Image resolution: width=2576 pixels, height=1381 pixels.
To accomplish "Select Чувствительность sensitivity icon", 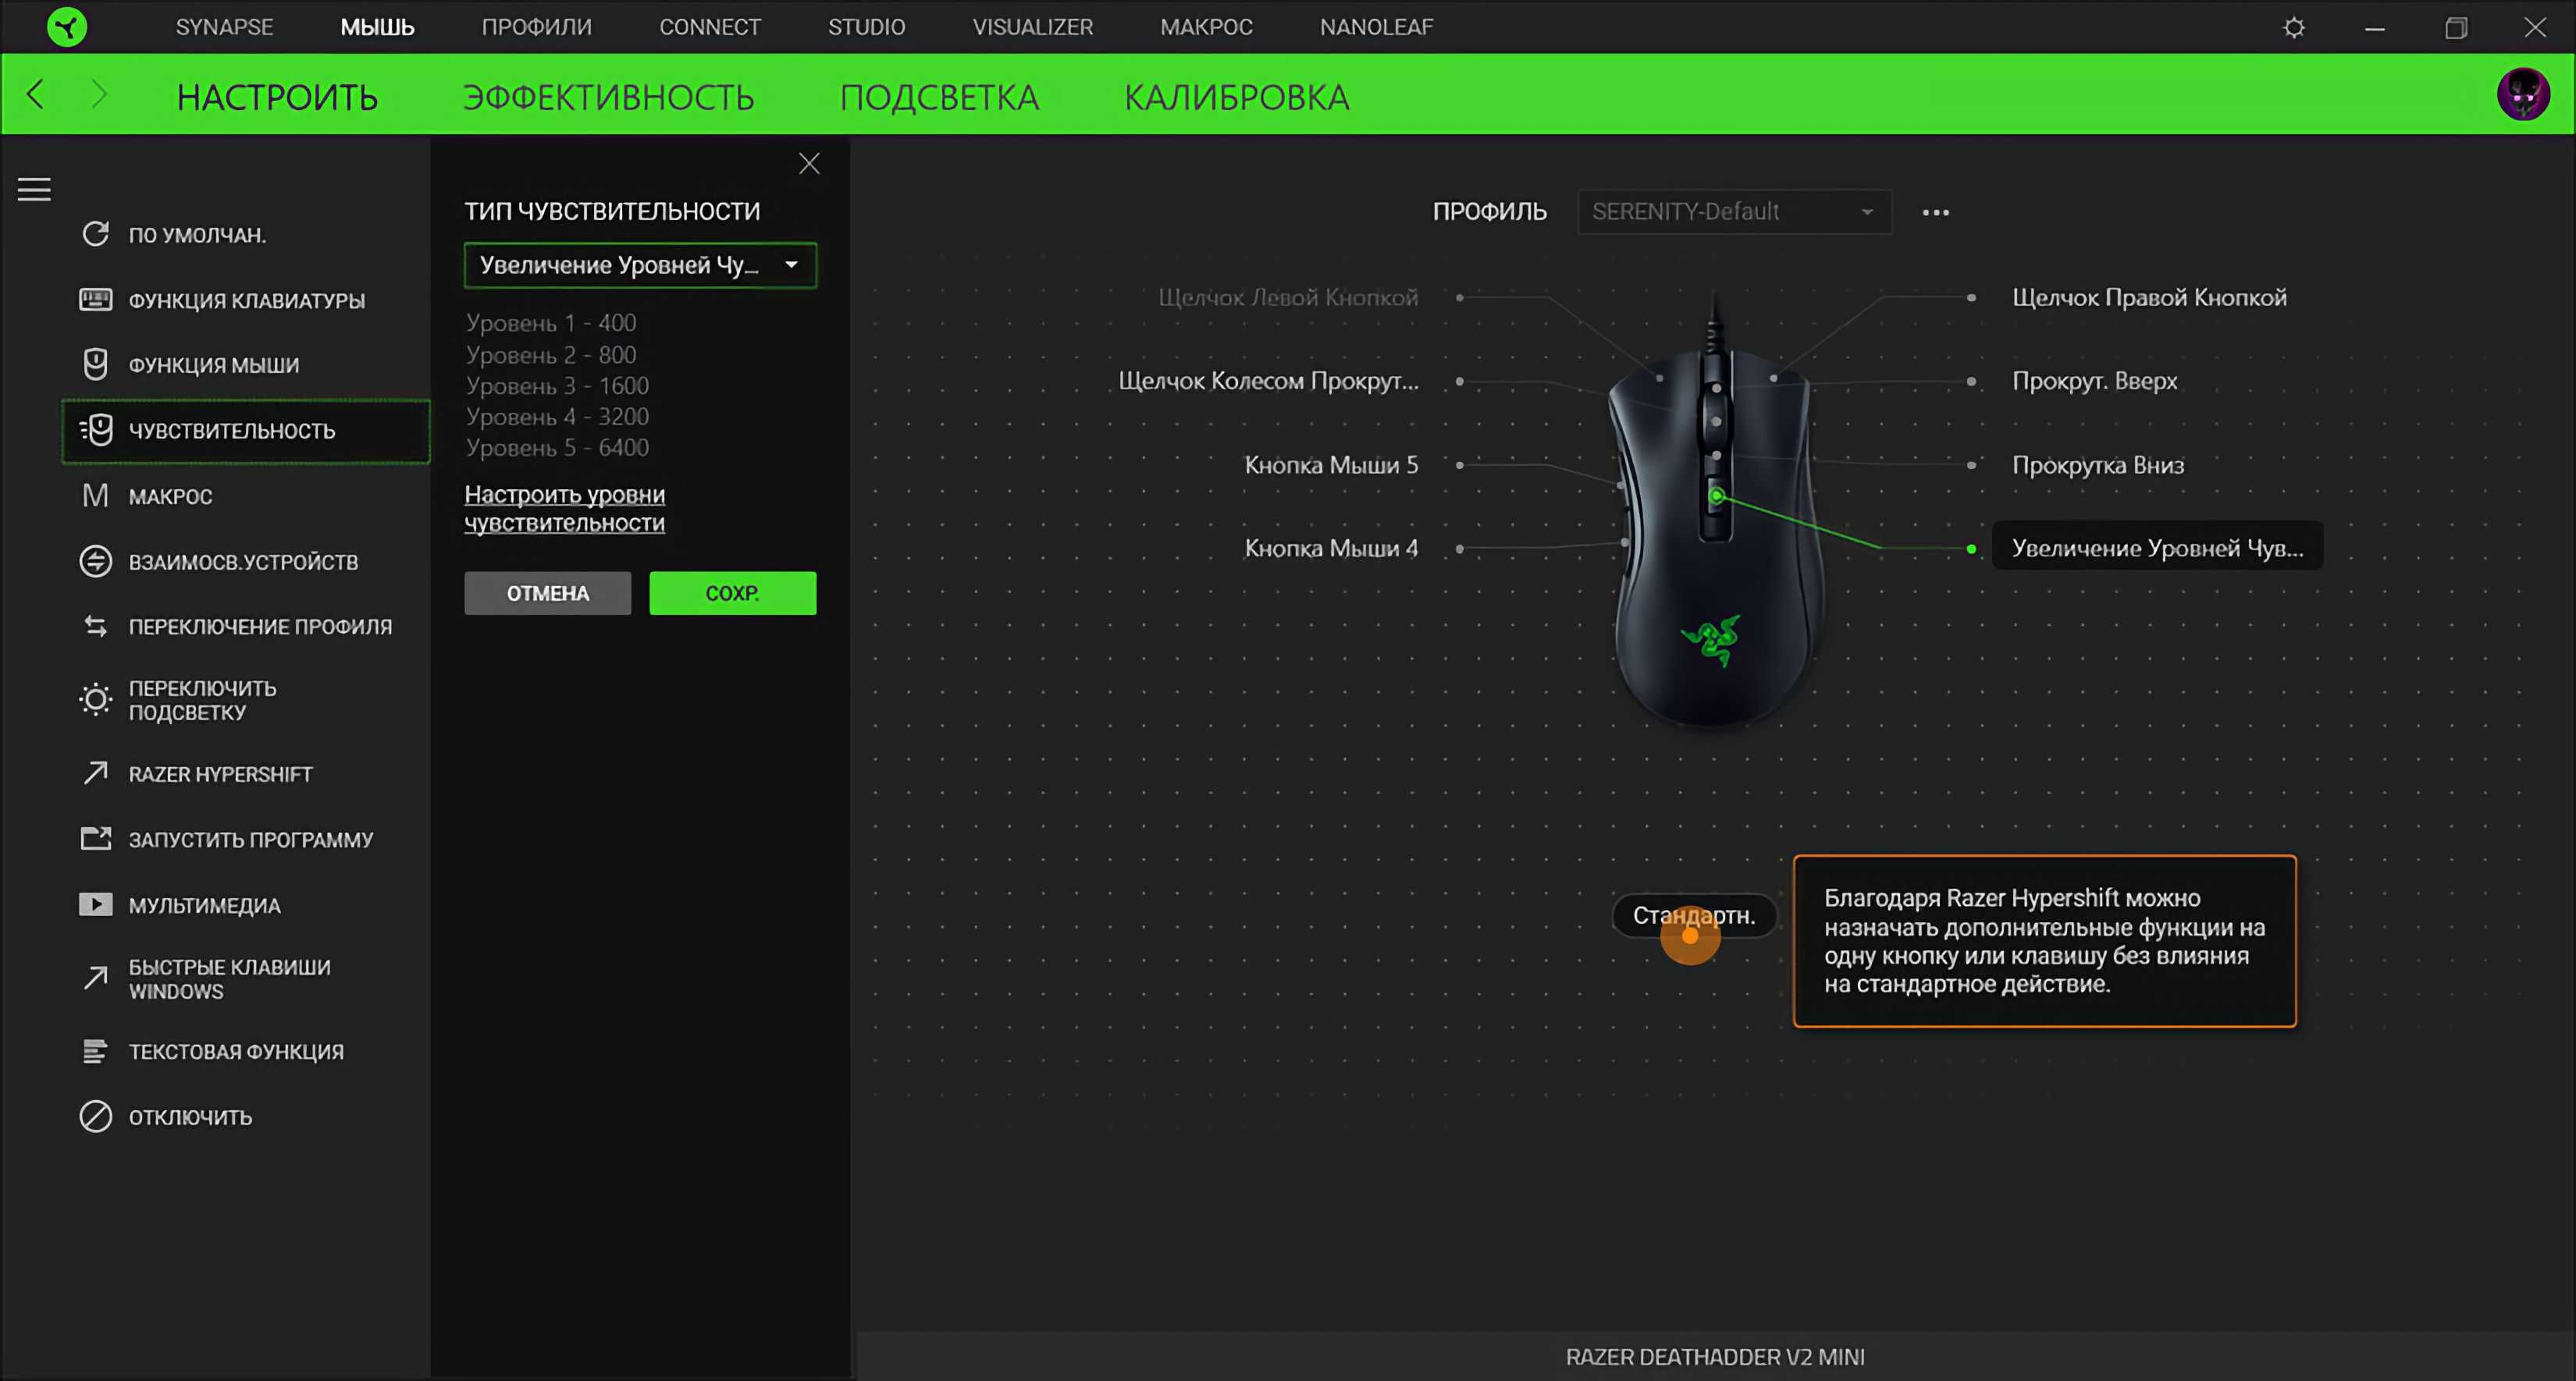I will tap(95, 430).
